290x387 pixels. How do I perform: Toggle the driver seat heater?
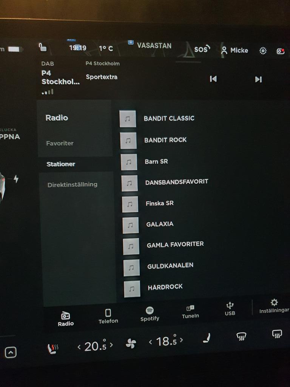(x=52, y=349)
